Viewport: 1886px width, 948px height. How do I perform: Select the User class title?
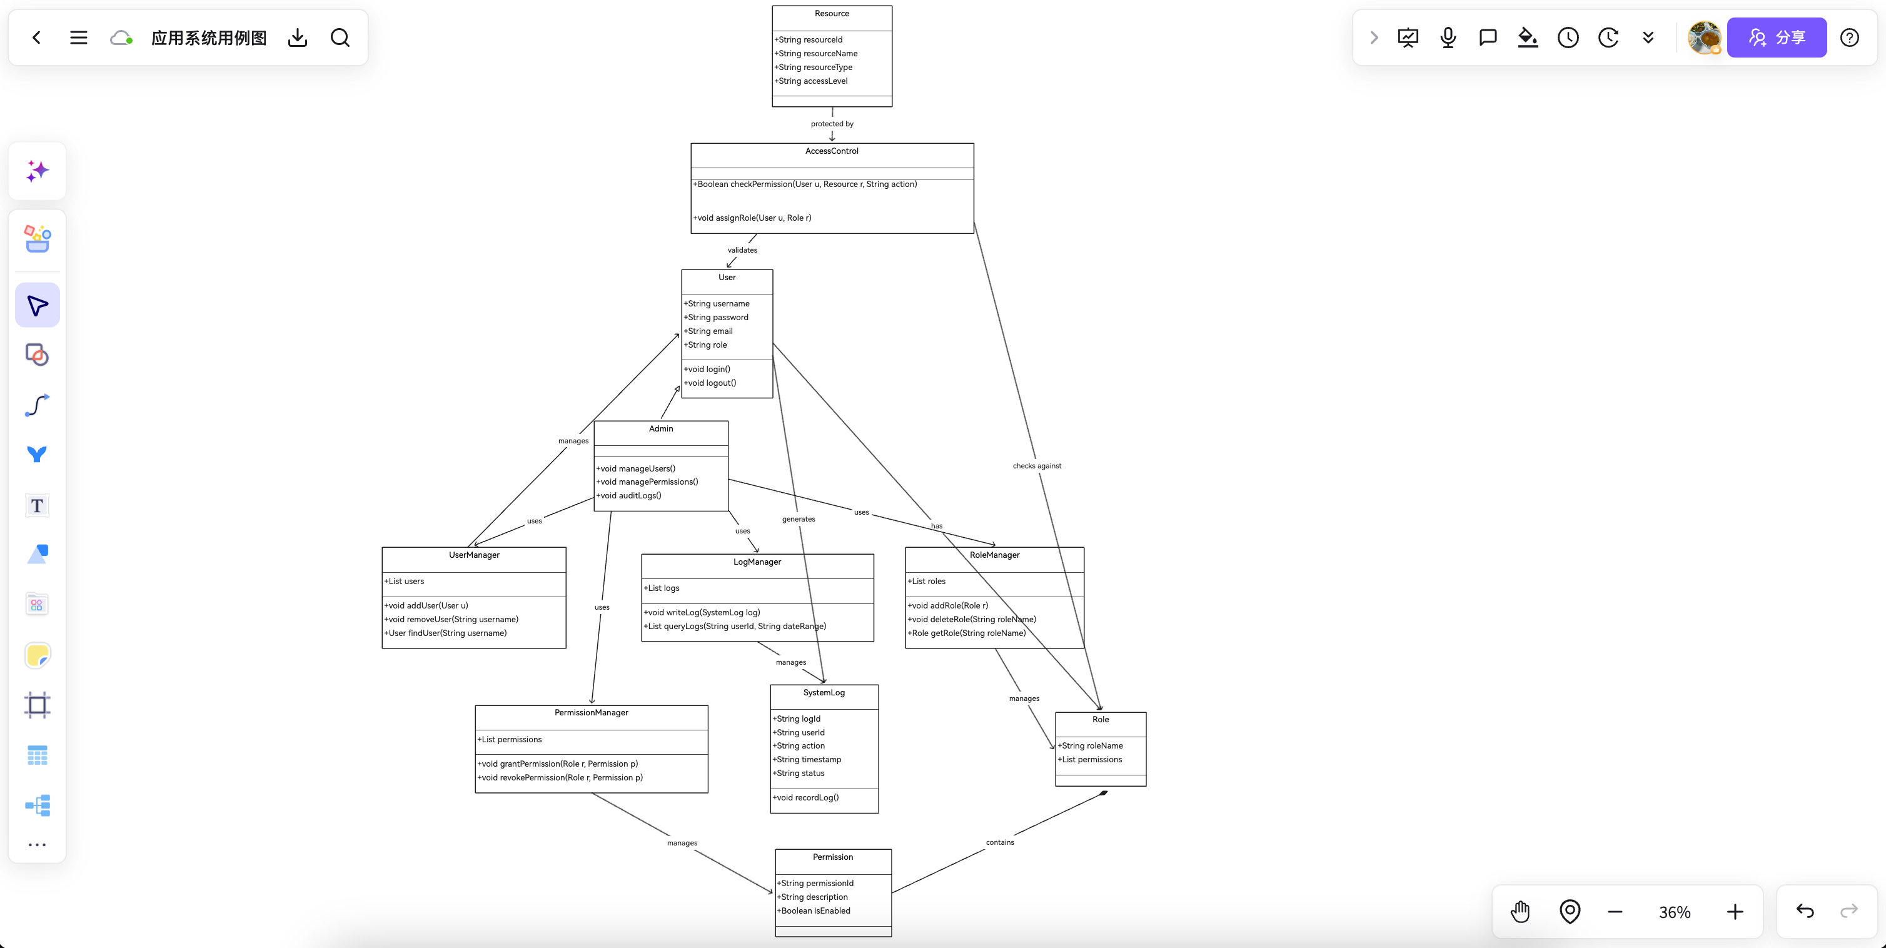727,278
